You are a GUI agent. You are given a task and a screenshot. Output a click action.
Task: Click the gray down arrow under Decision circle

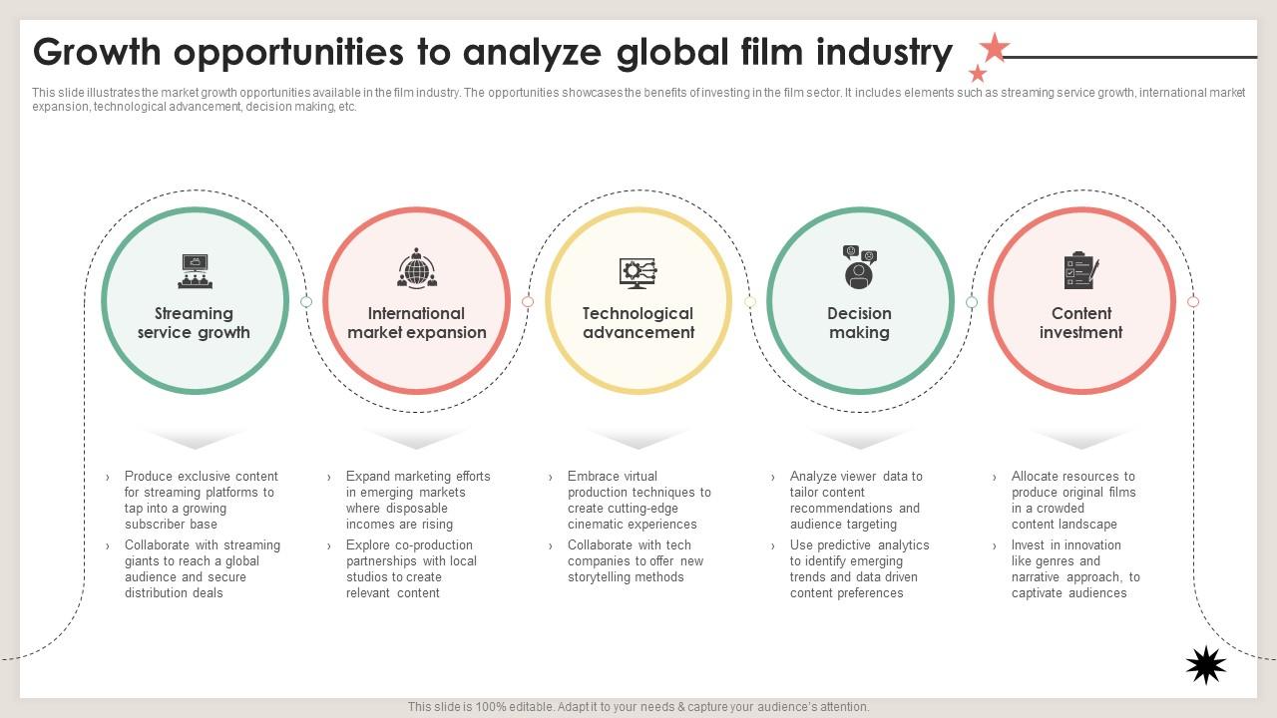[860, 439]
